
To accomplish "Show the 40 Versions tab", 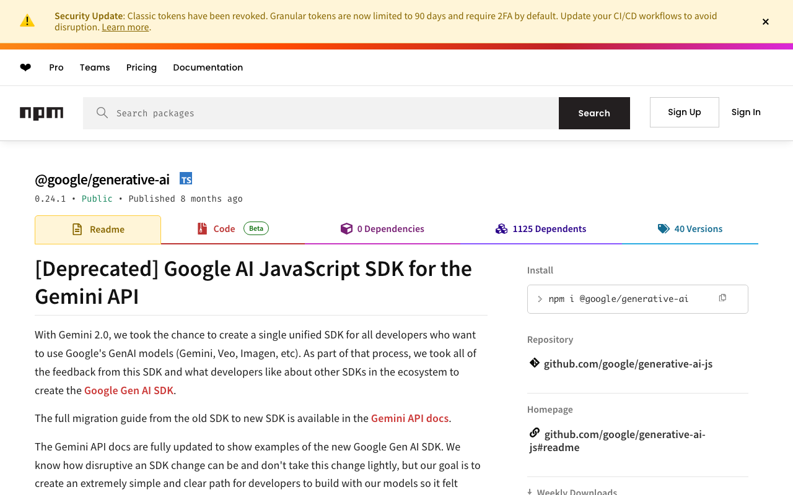I will (690, 229).
